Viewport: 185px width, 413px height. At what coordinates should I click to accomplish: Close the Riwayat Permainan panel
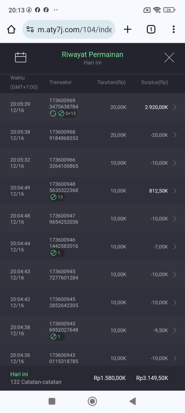169,57
